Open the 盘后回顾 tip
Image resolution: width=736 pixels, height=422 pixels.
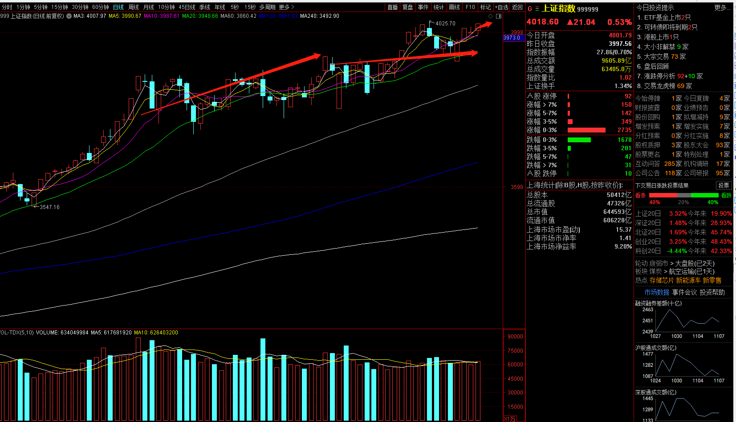[x=653, y=66]
